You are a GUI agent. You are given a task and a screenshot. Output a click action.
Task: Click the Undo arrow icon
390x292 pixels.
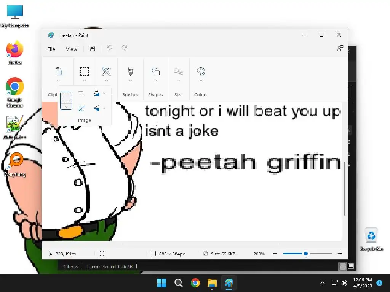[109, 48]
